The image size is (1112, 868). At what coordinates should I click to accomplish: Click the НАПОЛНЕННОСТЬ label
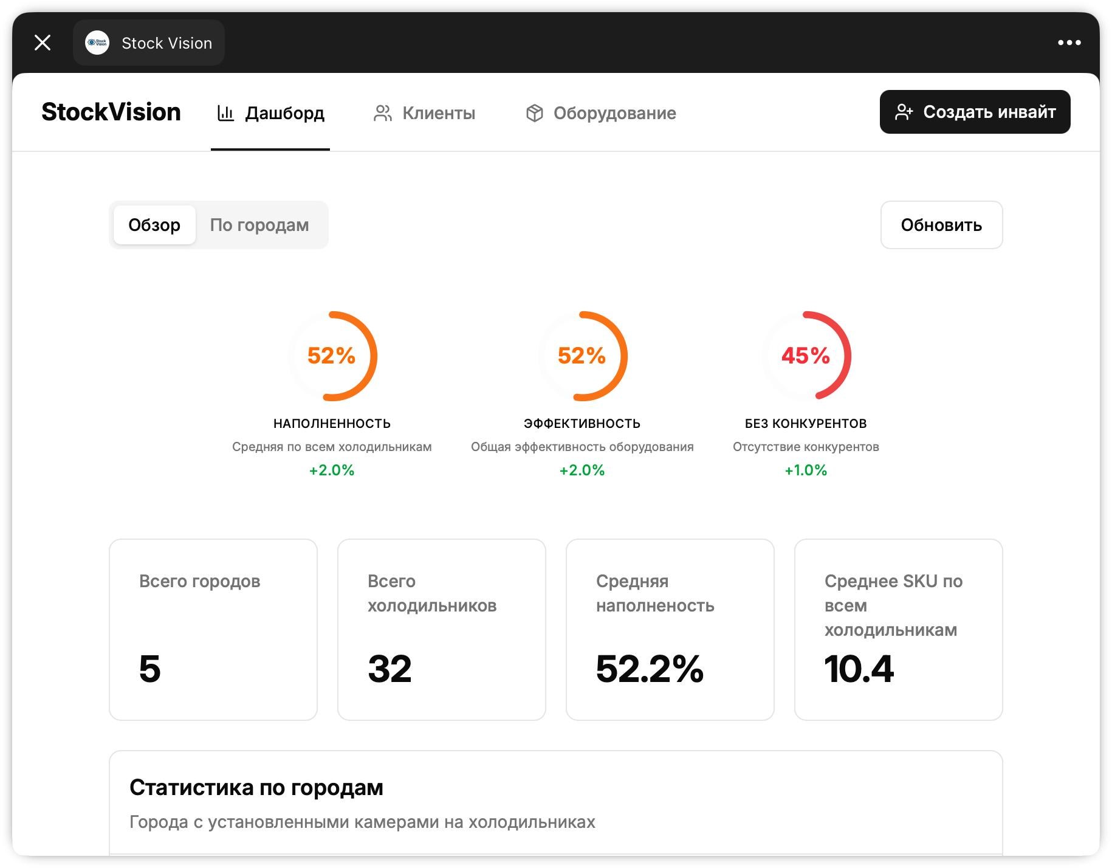(332, 424)
